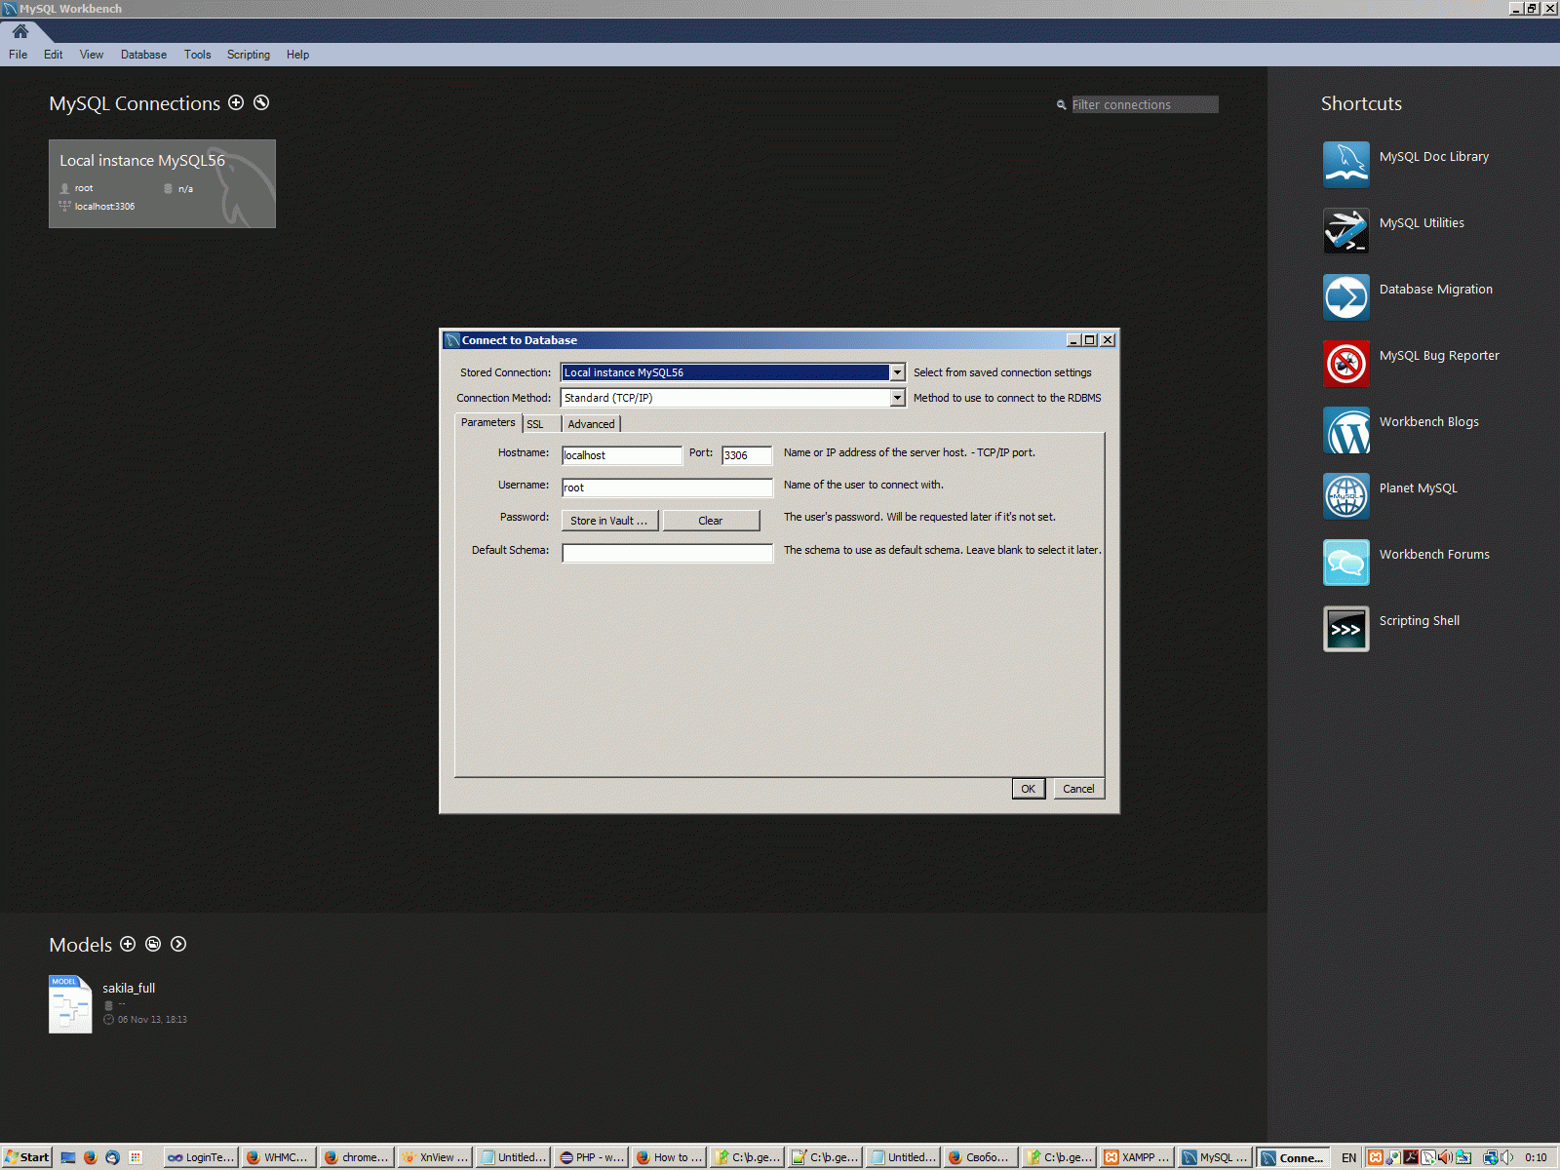Launch Firefox from the quick launch bar

(91, 1157)
